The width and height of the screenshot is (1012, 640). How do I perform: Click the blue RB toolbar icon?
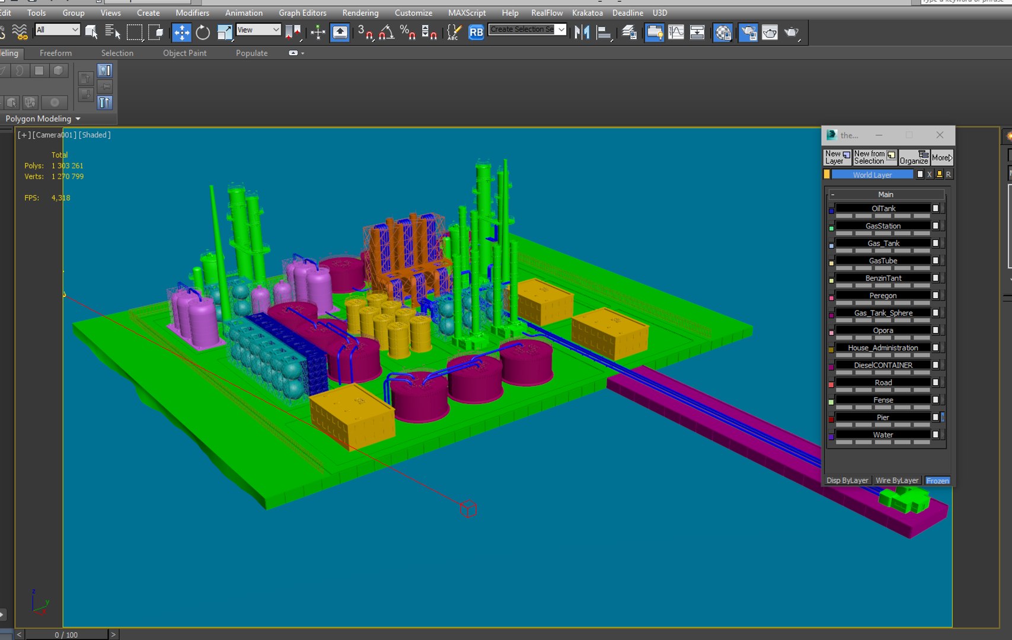[476, 33]
